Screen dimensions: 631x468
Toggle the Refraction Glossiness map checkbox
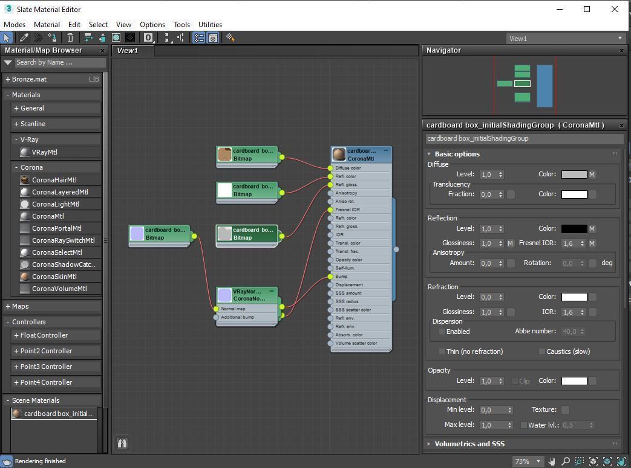click(x=511, y=312)
